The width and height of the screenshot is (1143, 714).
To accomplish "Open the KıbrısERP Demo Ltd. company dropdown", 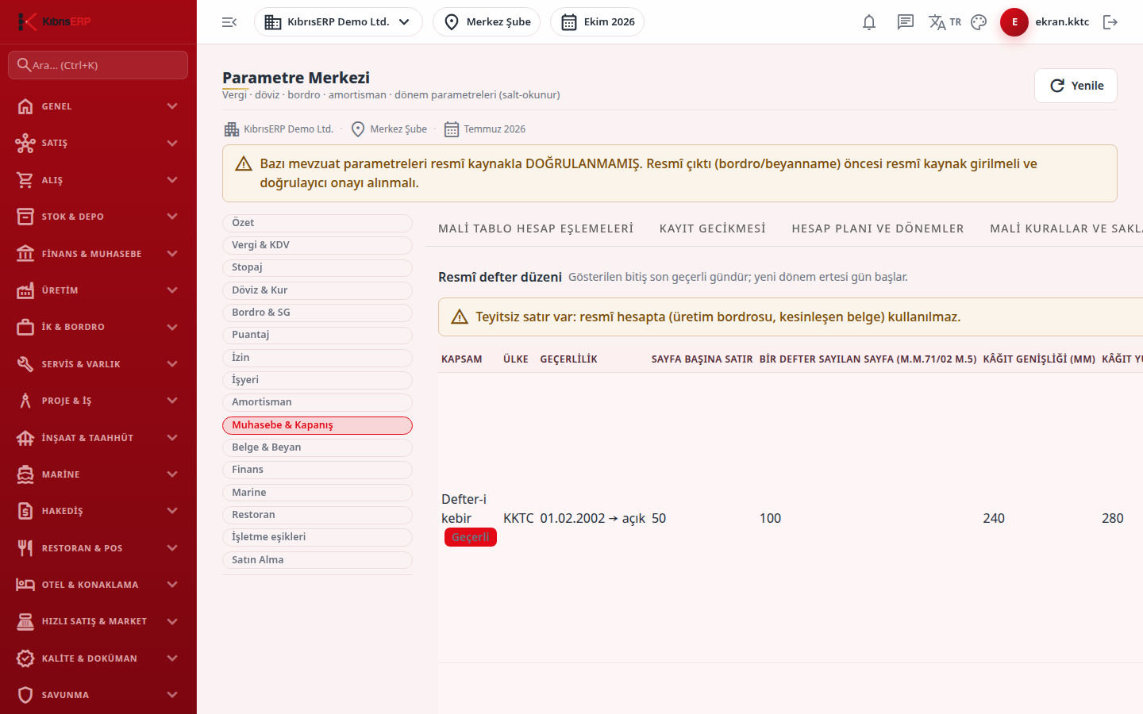I will (x=338, y=22).
